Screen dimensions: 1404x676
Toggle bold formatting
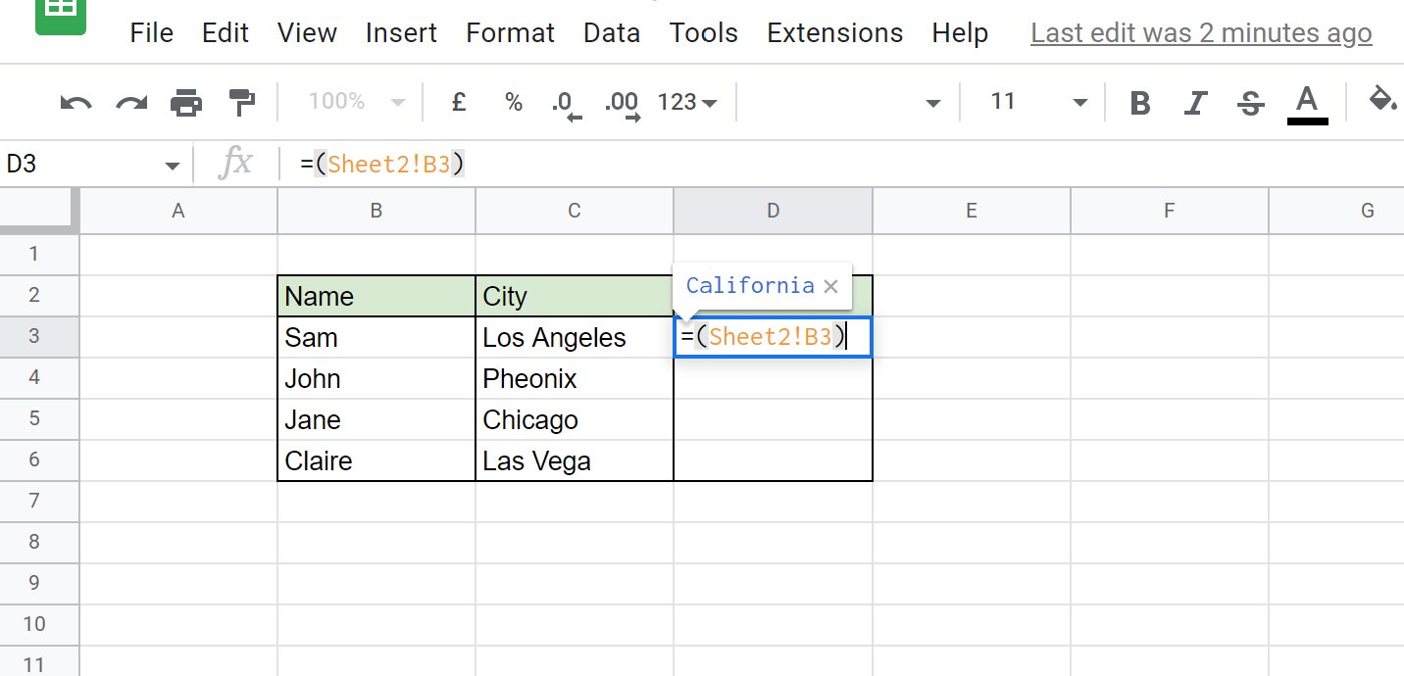point(1139,103)
